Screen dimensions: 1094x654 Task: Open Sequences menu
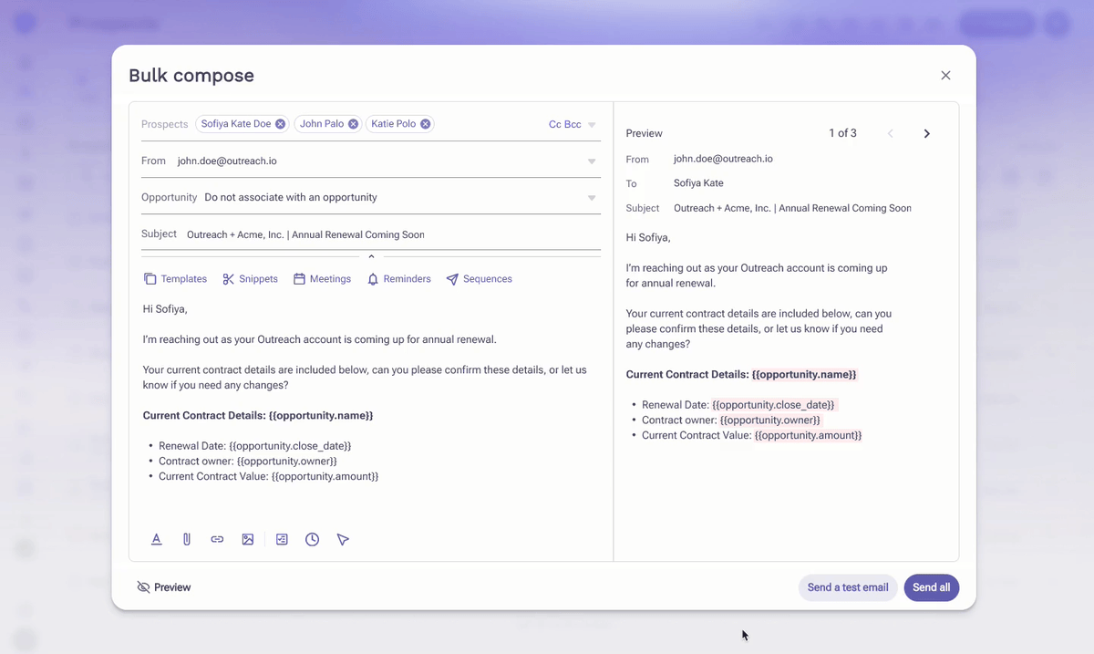pyautogui.click(x=479, y=279)
